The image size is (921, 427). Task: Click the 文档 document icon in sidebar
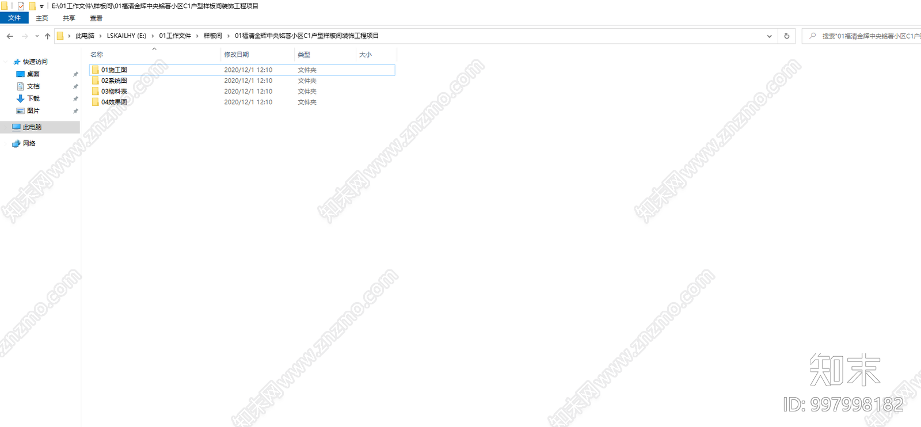point(20,86)
